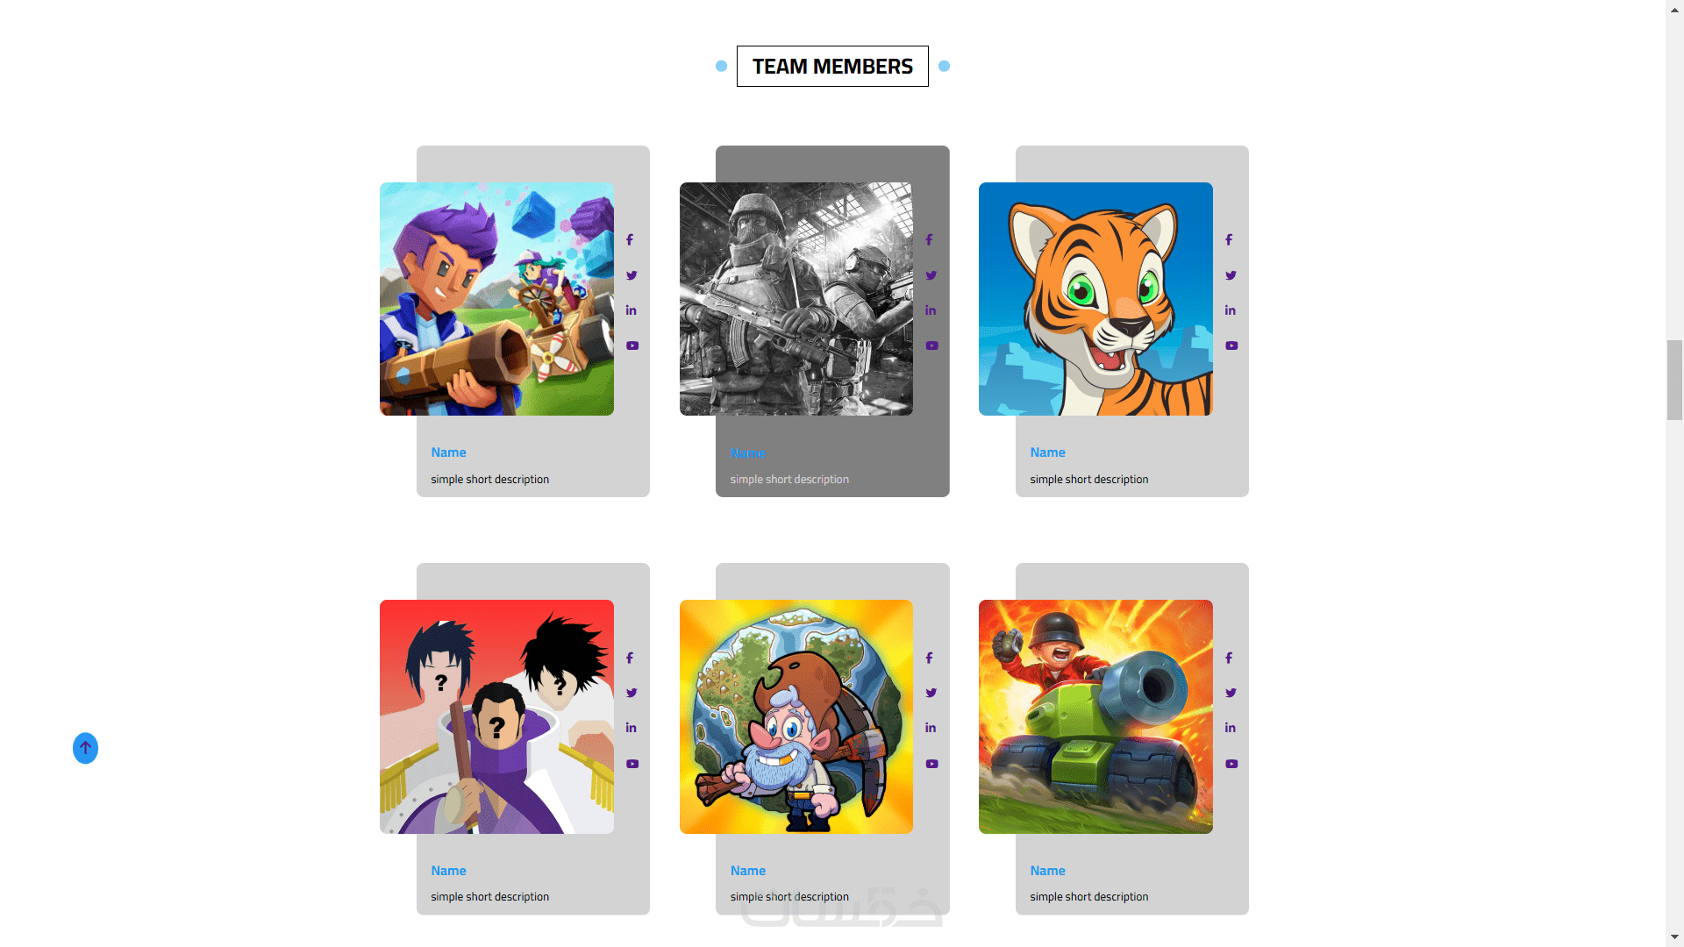Click the page vertical scrollbar thumb
Screen dimensions: 1684x947
coord(1674,380)
